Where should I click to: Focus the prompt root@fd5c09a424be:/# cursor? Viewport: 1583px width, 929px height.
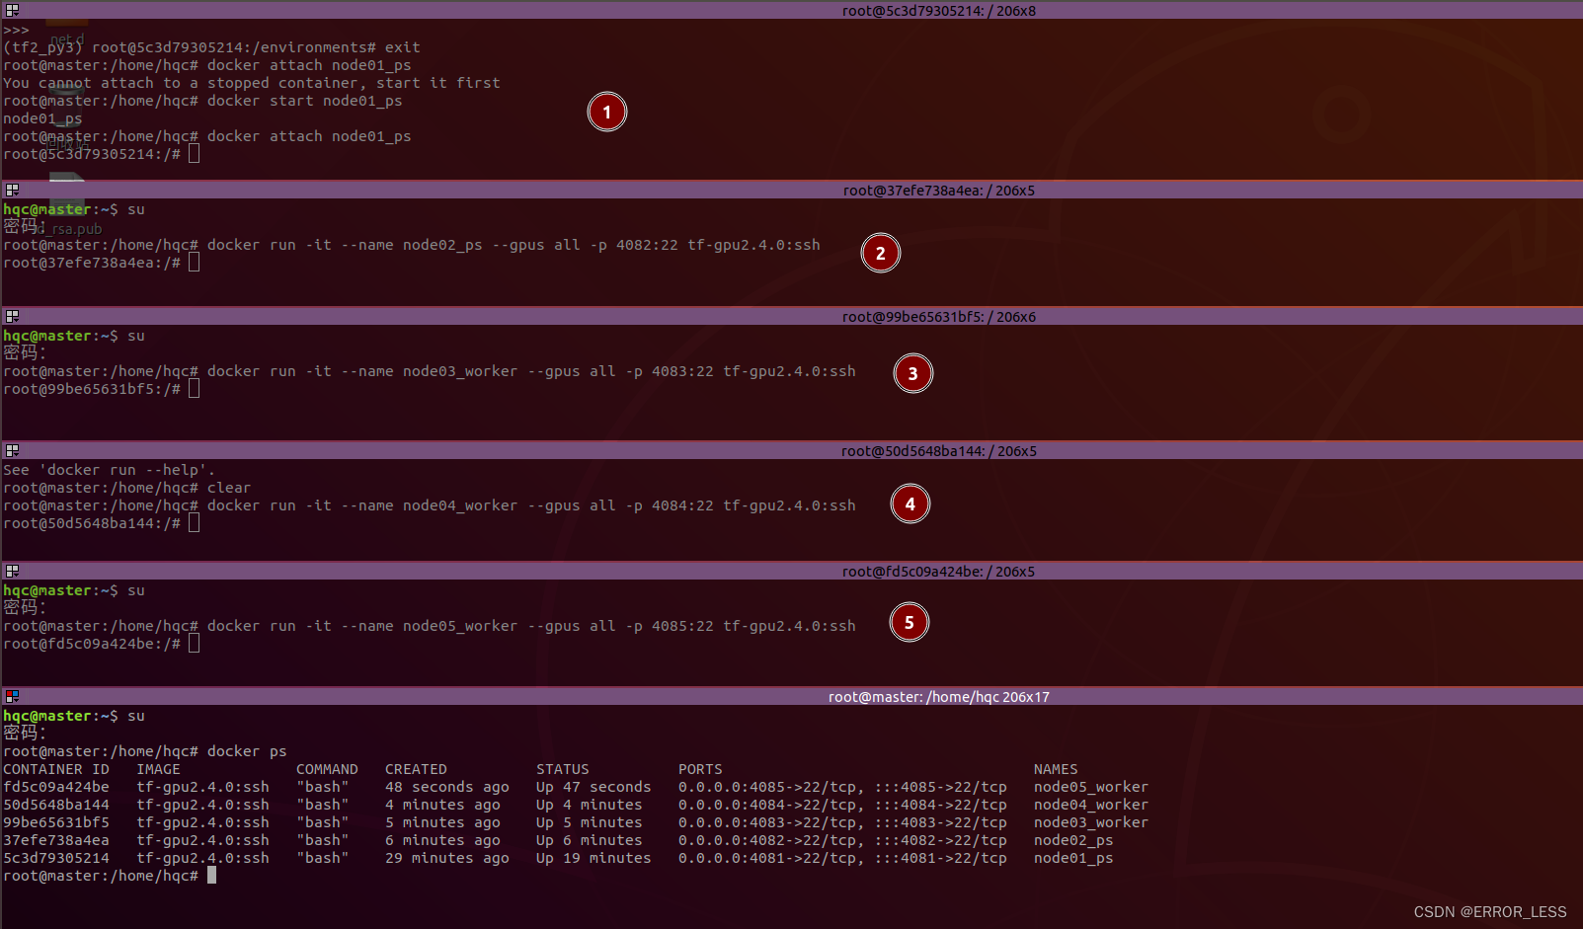[194, 644]
